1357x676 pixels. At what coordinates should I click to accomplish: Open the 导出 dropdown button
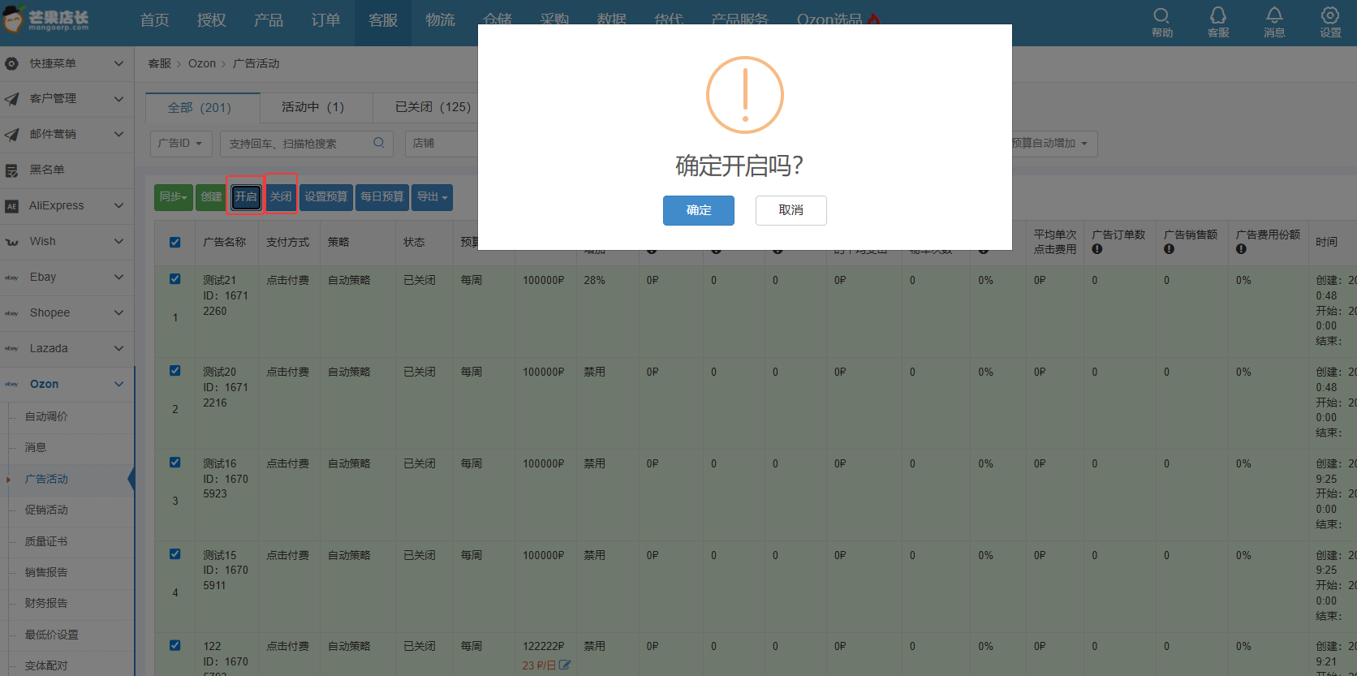[x=432, y=197]
